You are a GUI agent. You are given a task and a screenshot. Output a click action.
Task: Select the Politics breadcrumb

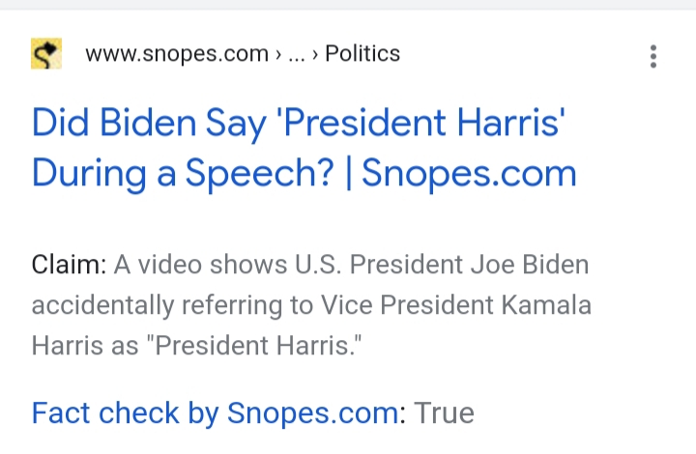pyautogui.click(x=362, y=54)
